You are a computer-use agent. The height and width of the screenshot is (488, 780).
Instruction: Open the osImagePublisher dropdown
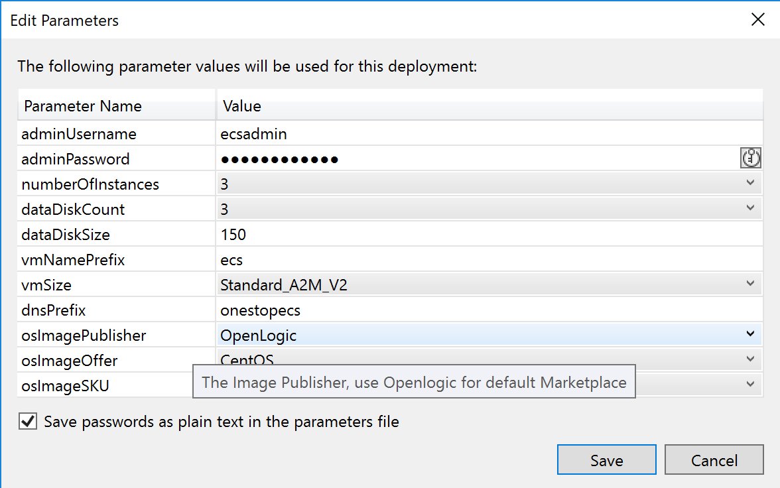click(750, 334)
